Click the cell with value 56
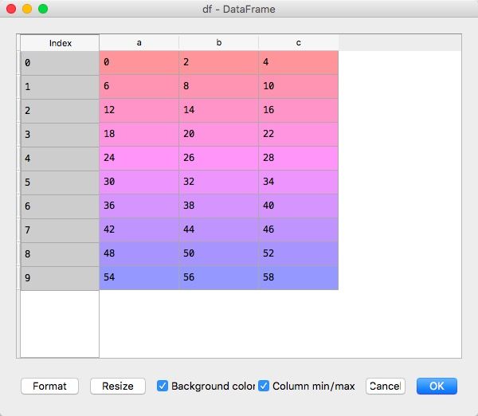This screenshot has width=478, height=416. point(219,277)
